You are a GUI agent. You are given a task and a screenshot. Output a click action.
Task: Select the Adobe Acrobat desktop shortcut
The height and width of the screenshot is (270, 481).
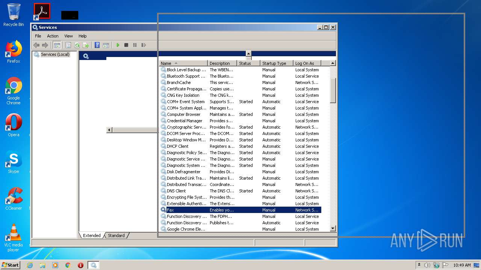coord(42,11)
